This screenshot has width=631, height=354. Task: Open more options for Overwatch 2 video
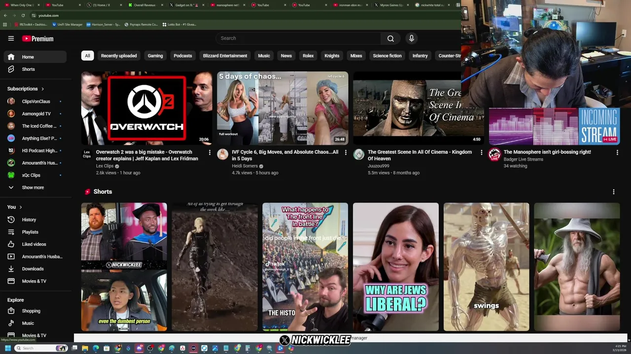[210, 152]
